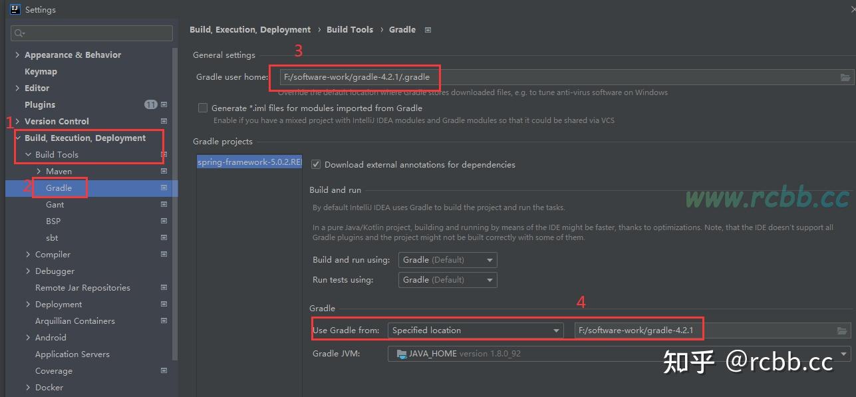Open the Gant build tool settings
Screen dimensions: 856x397
pyautogui.click(x=55, y=205)
